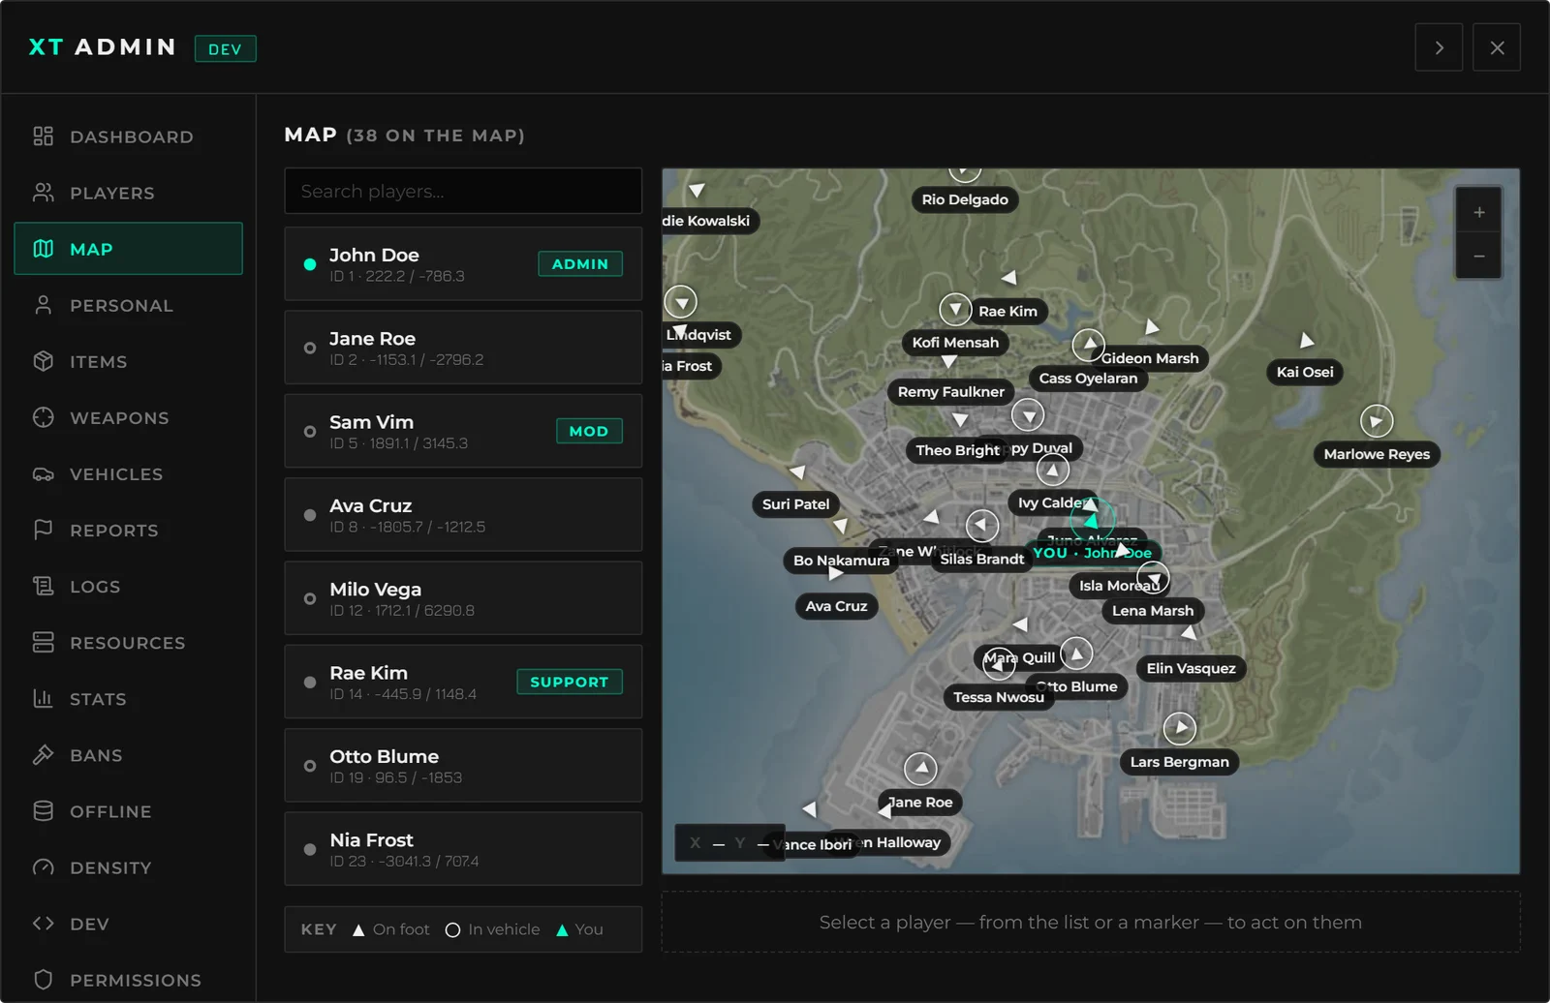Click the Kofi Mensah map label
Image resolution: width=1550 pixels, height=1003 pixels.
955,342
